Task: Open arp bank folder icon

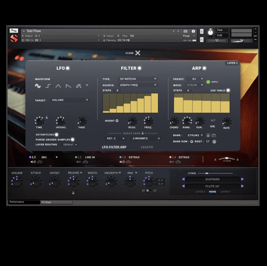Action: tap(214, 135)
